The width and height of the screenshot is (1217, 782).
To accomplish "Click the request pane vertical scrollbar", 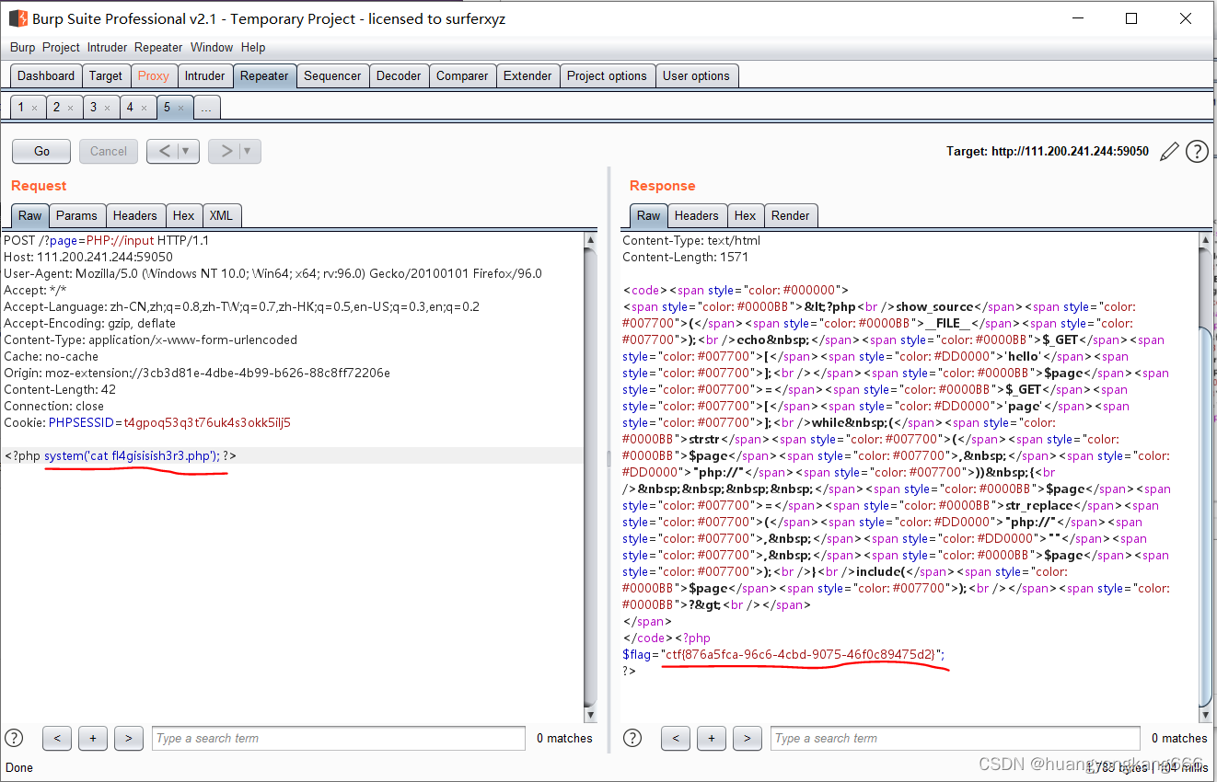I will click(591, 477).
